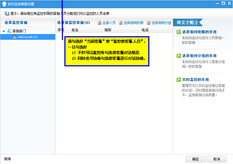Screen dimensions: 233x164
Task: Click the book icon beside 提示
Action: click(7, 13)
